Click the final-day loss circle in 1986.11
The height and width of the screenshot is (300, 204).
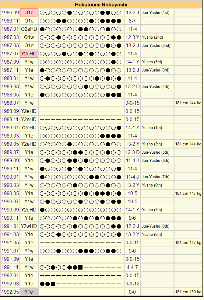tap(119, 21)
